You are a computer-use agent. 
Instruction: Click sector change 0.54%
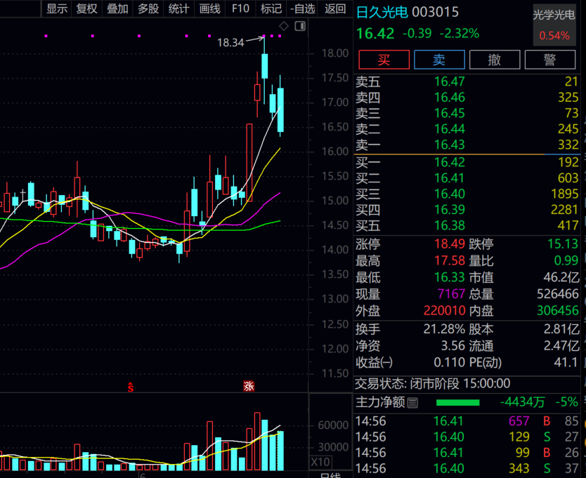554,36
